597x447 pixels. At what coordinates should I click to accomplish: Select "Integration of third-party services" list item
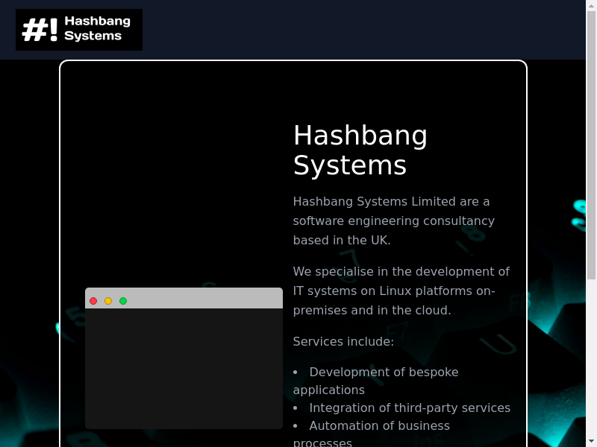tap(410, 408)
